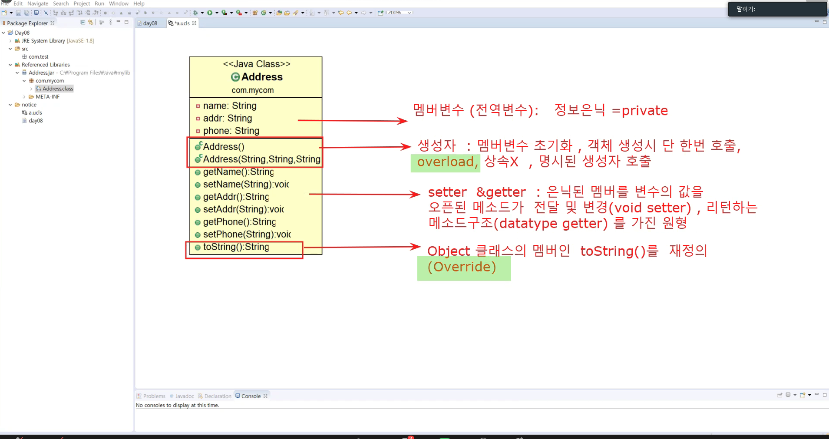Open the New wizard dropdown arrow

point(11,13)
